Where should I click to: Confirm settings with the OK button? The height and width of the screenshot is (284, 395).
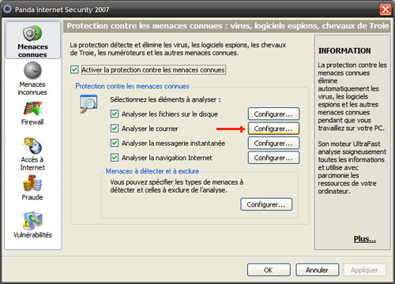tap(269, 270)
